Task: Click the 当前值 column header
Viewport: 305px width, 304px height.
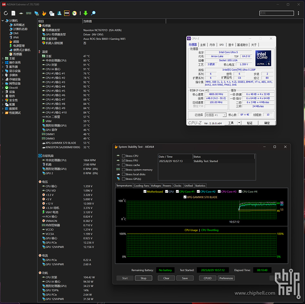Action: 124,21
